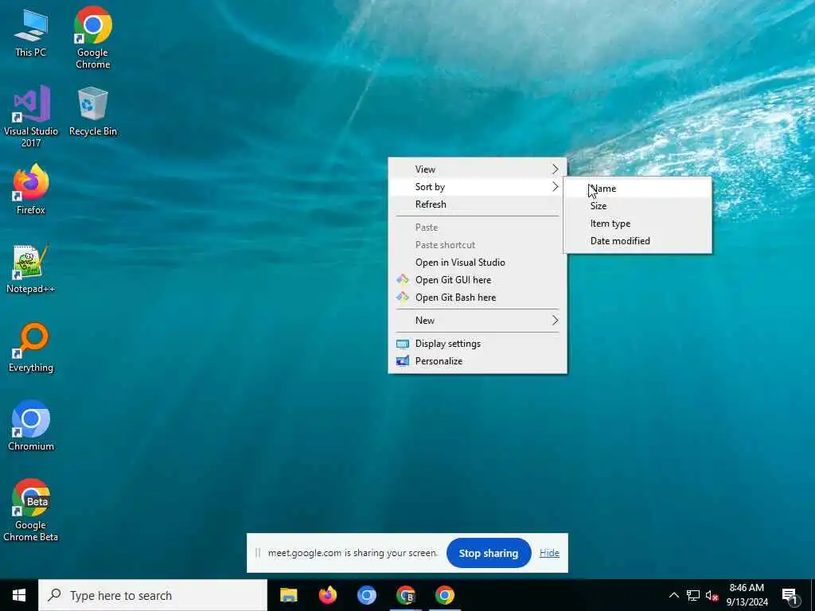
Task: Open the taskbar clock showing 8:46 AM
Action: point(747,595)
